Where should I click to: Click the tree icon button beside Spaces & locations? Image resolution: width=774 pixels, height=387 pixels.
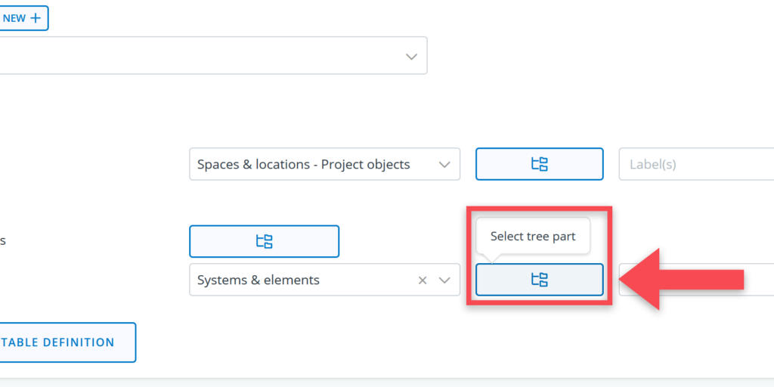(539, 164)
